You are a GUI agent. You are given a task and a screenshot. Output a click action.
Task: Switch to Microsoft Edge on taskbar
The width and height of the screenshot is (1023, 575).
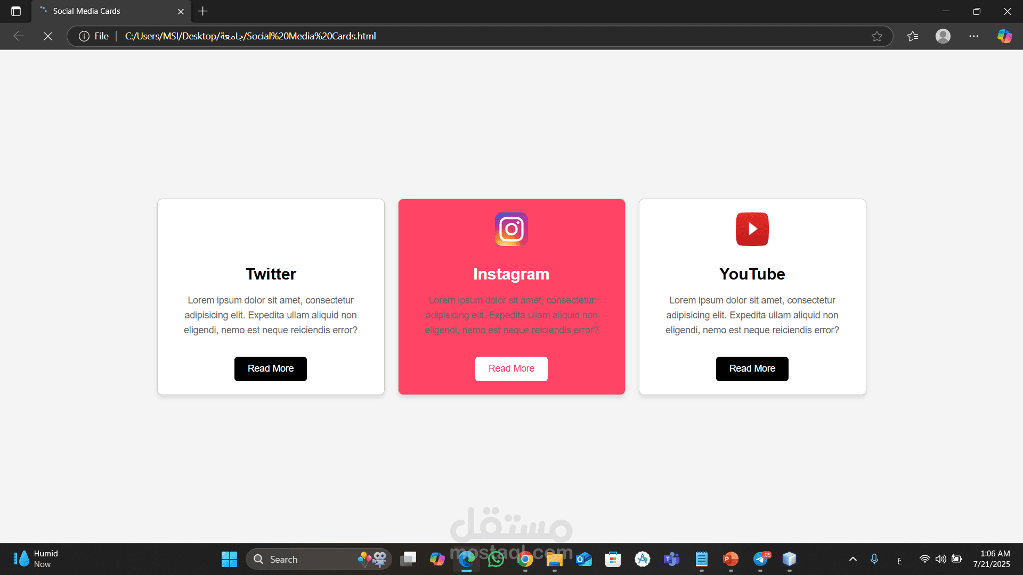467,559
